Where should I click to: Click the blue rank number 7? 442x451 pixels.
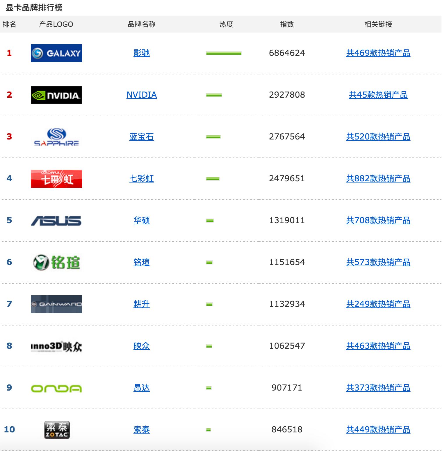[9, 304]
